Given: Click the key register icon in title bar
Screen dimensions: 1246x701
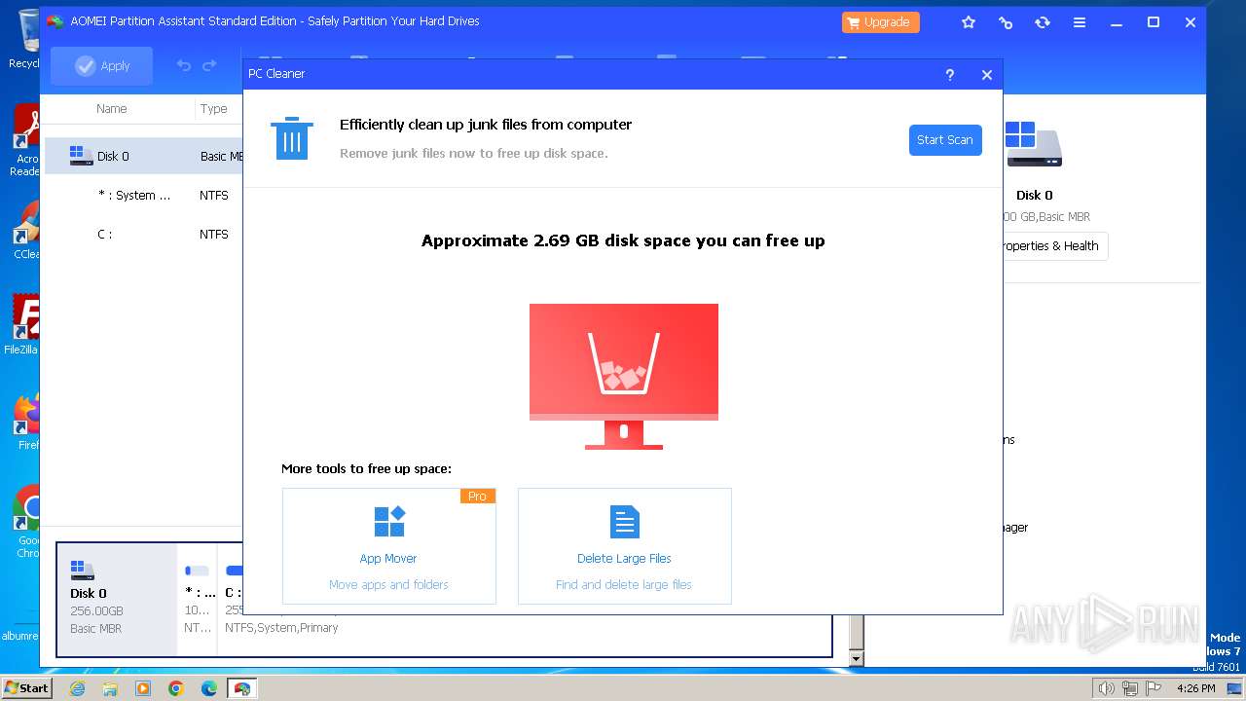Looking at the screenshot, I should 1006,22.
